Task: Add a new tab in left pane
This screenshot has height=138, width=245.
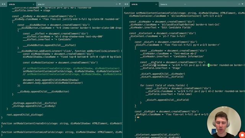Action: pyautogui.click(x=116, y=4)
